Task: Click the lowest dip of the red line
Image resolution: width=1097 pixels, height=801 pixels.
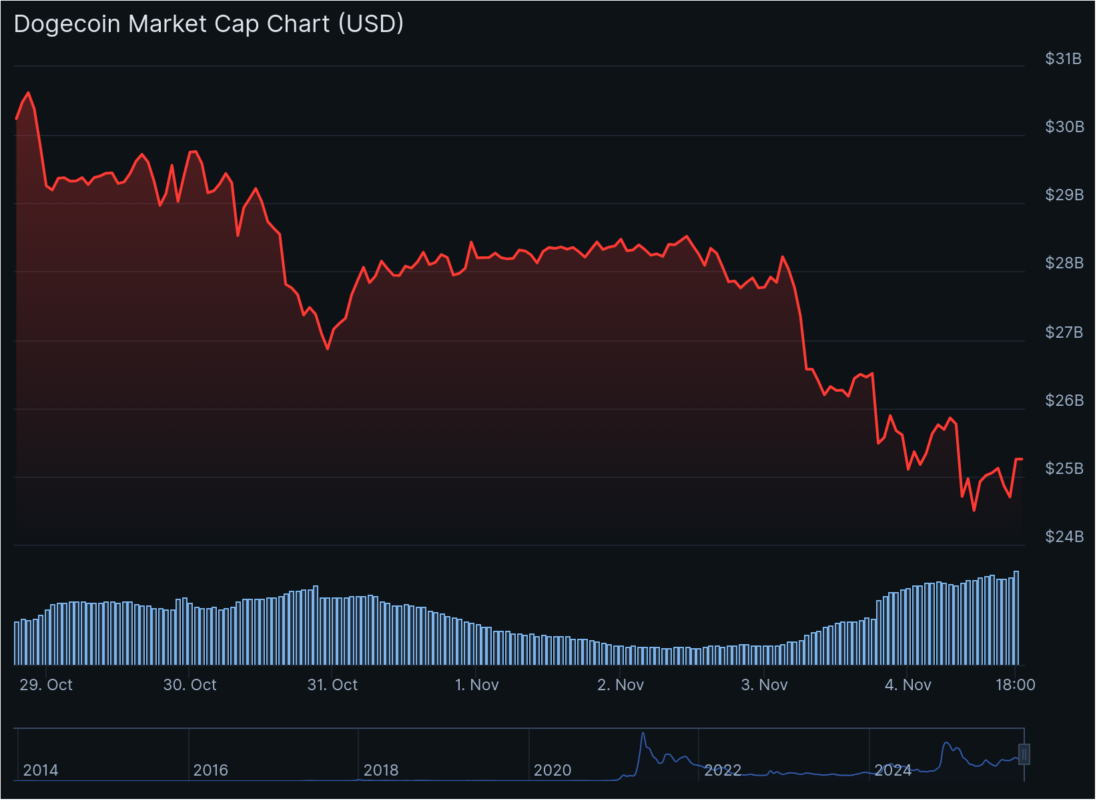Action: click(974, 509)
